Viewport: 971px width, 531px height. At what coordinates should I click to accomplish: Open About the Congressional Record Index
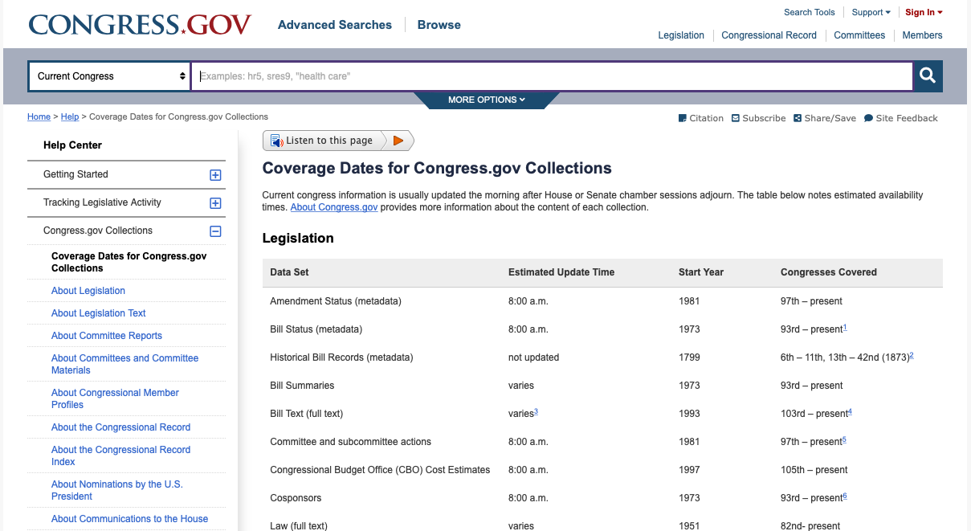coord(121,455)
